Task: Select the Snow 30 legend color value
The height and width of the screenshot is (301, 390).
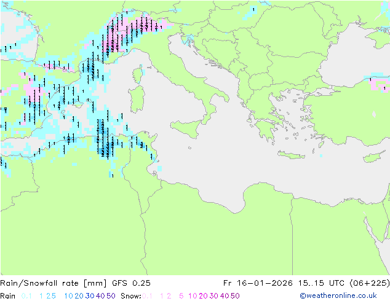Action: (214, 296)
